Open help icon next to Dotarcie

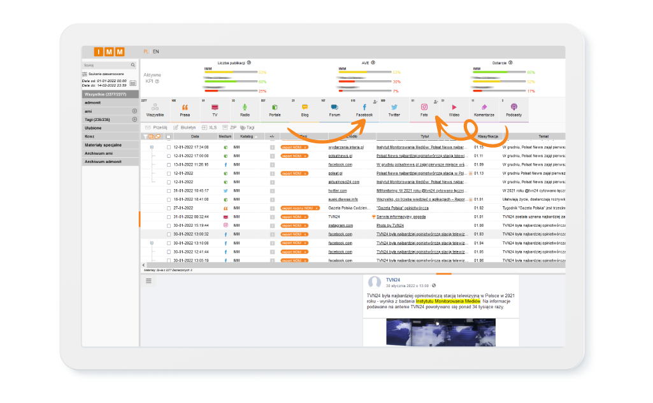coord(510,63)
